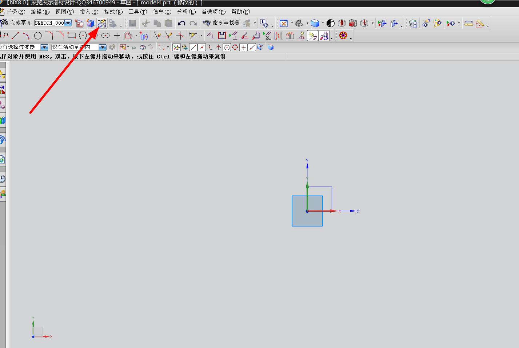Image resolution: width=519 pixels, height=348 pixels.
Task: Open the selection filter (选择过滤器) dropdown
Action: [x=44, y=47]
